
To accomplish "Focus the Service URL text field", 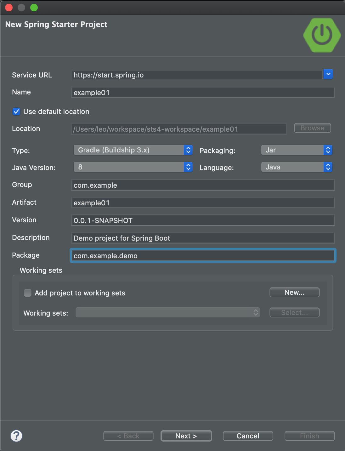I will 197,75.
